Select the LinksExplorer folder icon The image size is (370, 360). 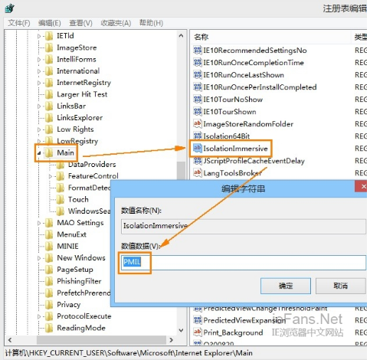[x=49, y=118]
